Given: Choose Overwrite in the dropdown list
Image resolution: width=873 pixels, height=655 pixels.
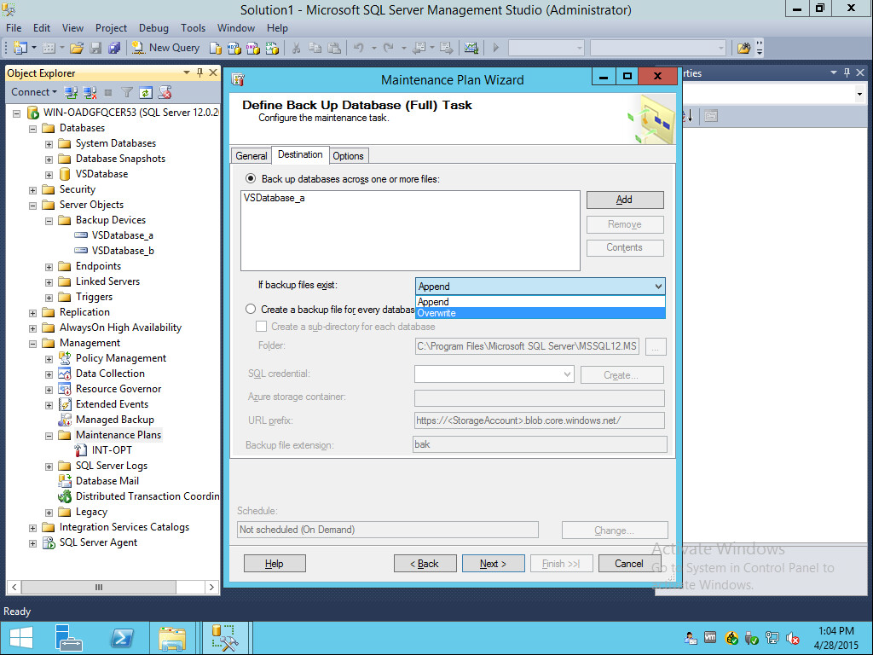Looking at the screenshot, I should (x=540, y=313).
